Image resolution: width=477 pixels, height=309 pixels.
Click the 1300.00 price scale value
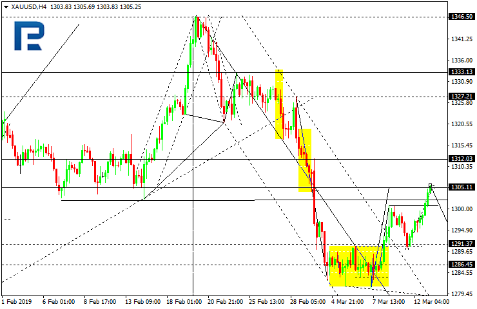[462, 209]
